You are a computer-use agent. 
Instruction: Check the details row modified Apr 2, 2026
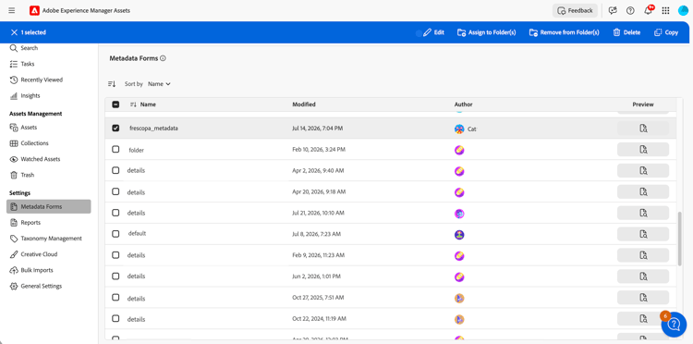pos(115,170)
